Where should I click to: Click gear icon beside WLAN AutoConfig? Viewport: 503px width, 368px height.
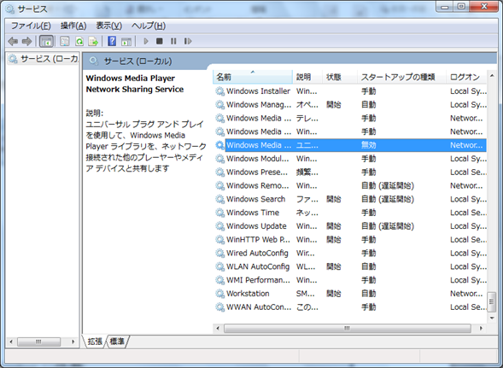(219, 266)
